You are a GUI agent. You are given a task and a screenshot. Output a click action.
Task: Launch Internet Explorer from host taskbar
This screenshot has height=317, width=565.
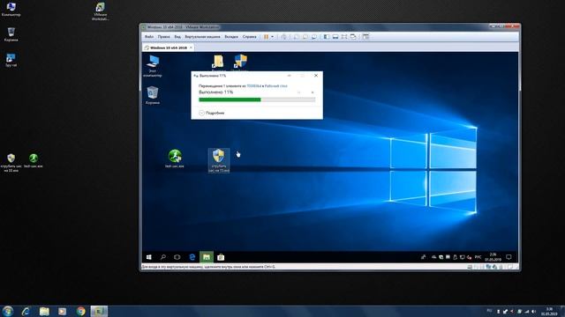pyautogui.click(x=26, y=311)
